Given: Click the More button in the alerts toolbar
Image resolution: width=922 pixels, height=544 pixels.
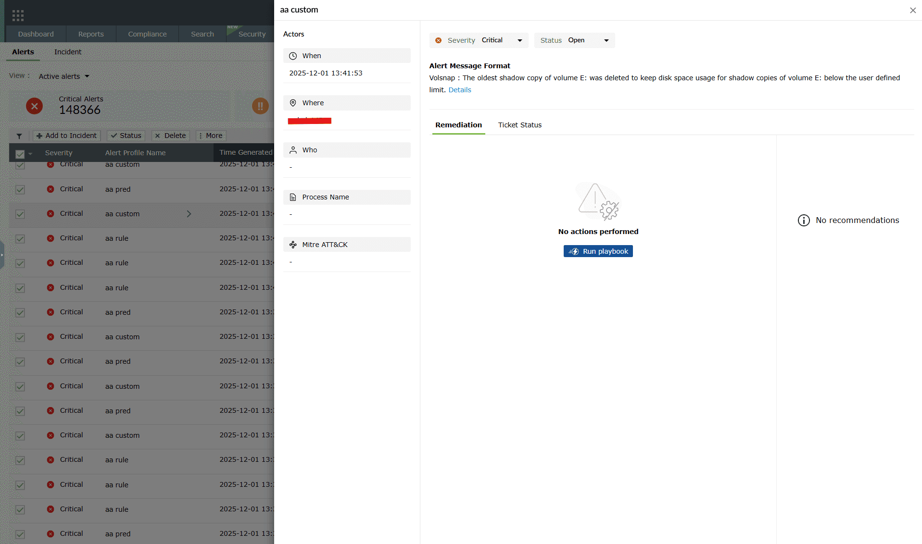Looking at the screenshot, I should click(210, 136).
